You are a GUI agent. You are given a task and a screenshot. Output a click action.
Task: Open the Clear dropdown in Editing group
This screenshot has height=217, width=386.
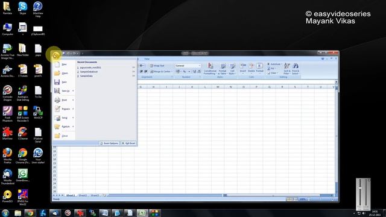(x=277, y=73)
